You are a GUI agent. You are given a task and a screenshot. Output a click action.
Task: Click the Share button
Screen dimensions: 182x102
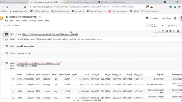click(x=167, y=18)
